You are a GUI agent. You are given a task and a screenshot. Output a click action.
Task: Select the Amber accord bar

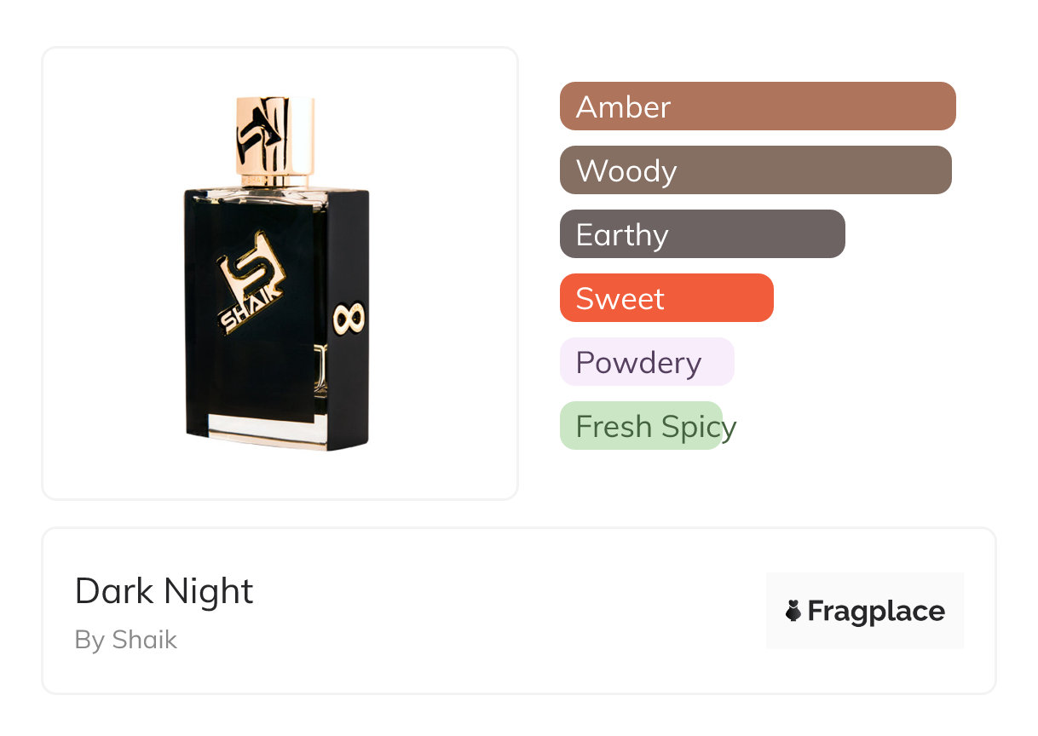[x=757, y=106]
